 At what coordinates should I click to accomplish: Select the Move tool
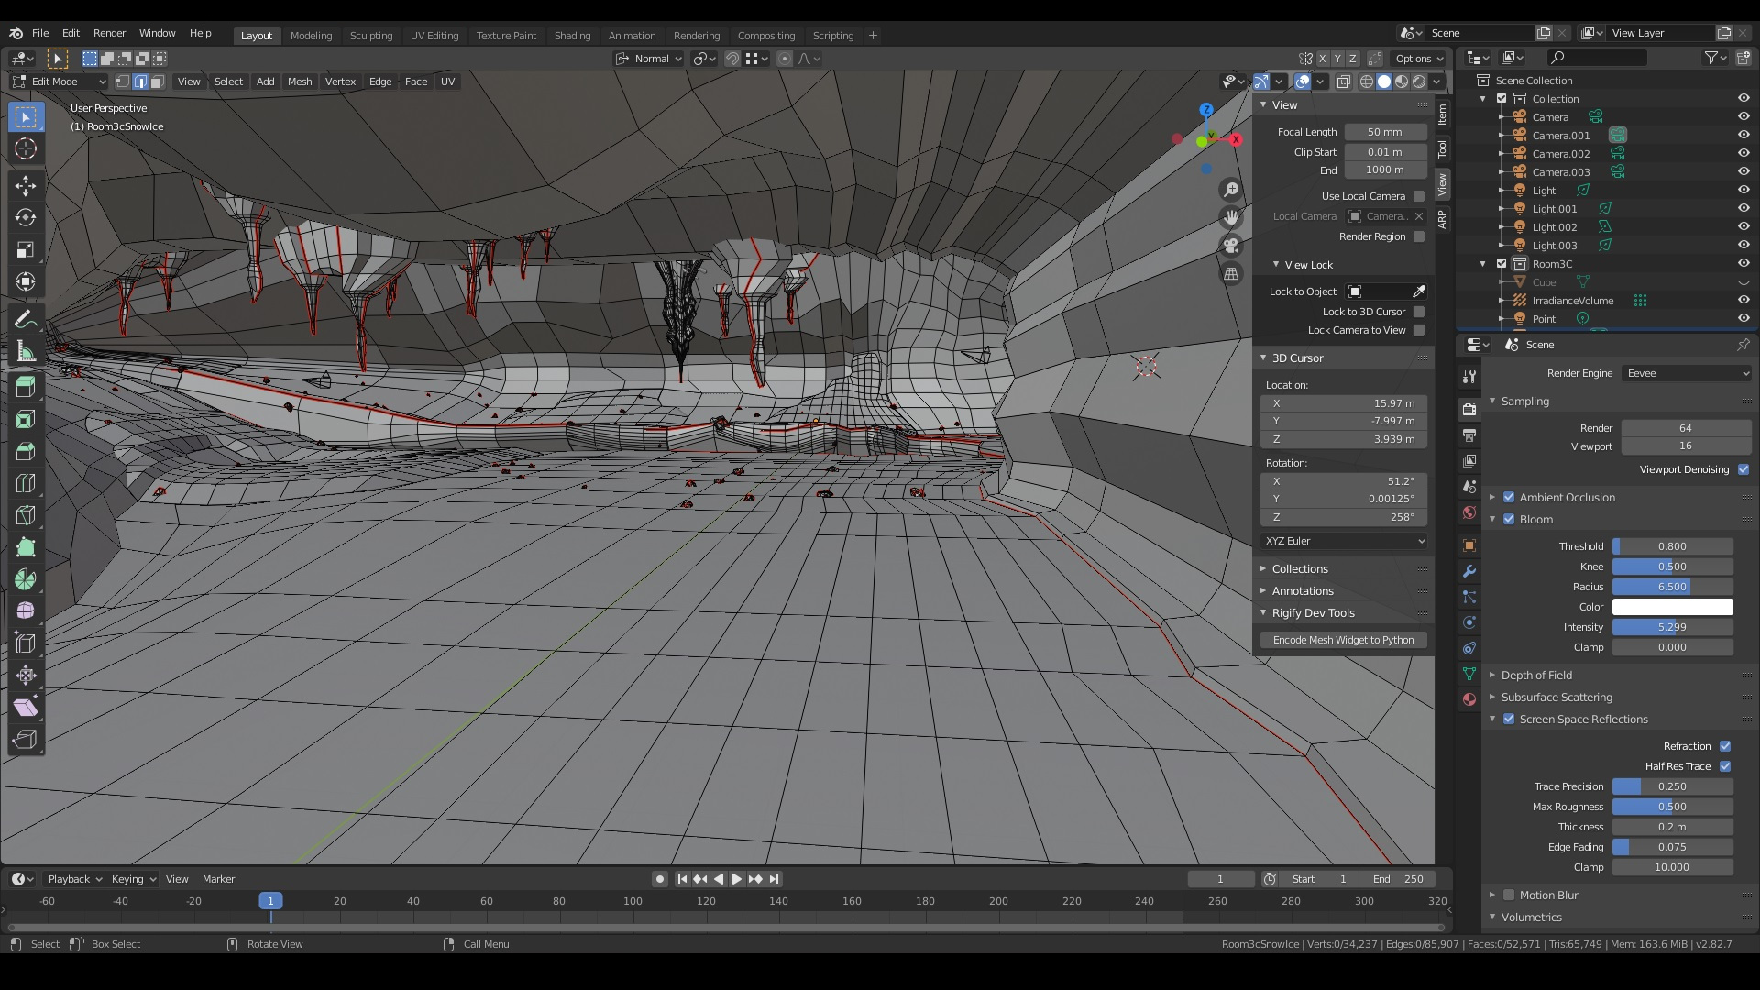point(26,186)
